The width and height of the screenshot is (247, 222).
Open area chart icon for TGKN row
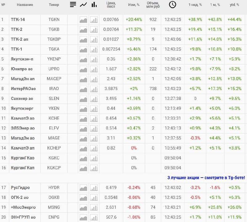(83, 20)
